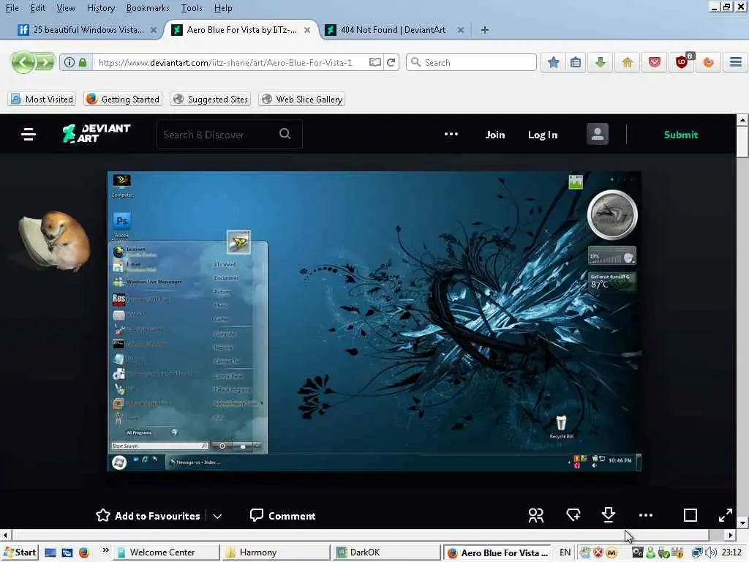Click the DeviantArt logo
This screenshot has height=562, width=749.
click(x=97, y=133)
